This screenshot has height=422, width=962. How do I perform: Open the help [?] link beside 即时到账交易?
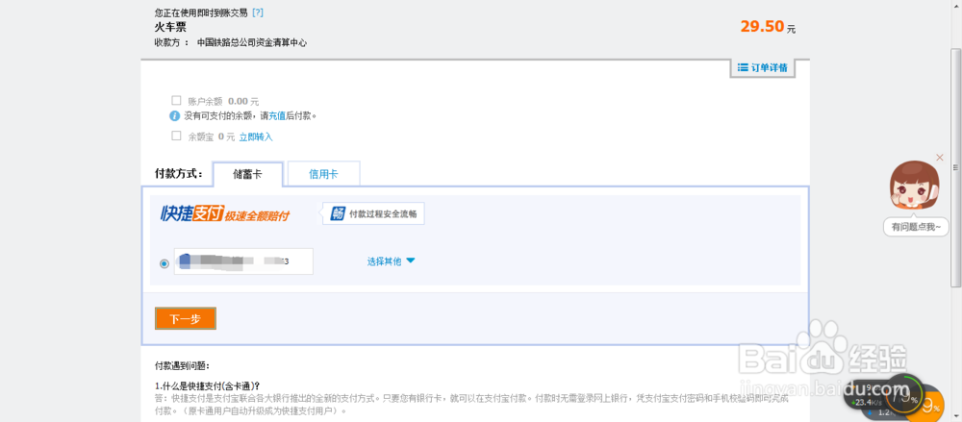pyautogui.click(x=258, y=12)
